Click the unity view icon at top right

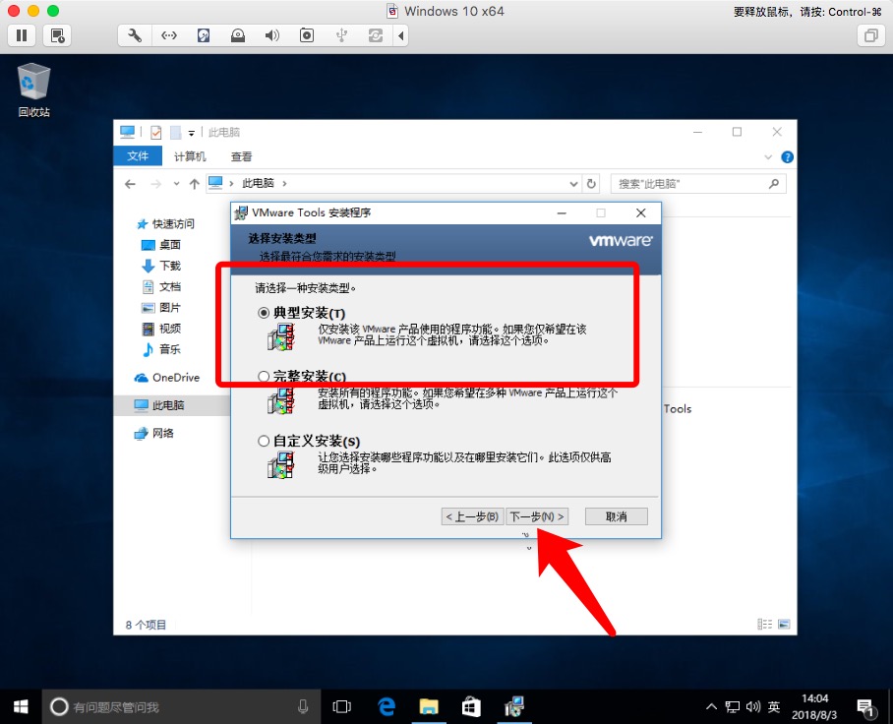coord(870,35)
